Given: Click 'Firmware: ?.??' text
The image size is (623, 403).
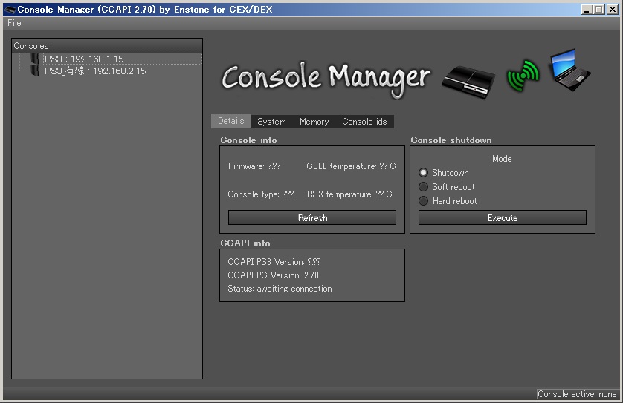Looking at the screenshot, I should (x=254, y=166).
